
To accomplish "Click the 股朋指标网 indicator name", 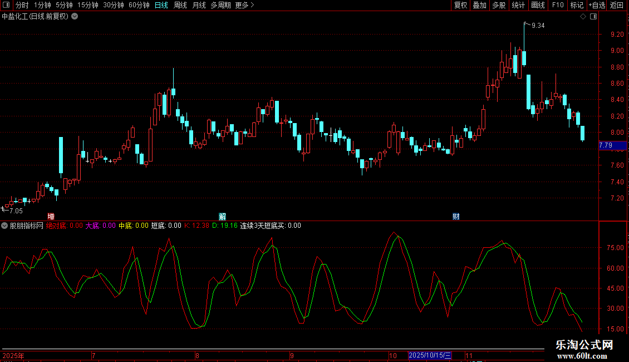I will (x=27, y=226).
